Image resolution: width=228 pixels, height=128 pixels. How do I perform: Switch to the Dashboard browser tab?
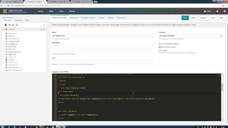pyautogui.click(x=12, y=2)
